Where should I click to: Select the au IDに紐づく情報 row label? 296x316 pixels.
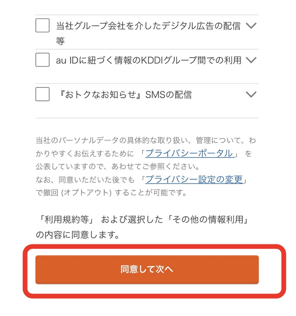[148, 60]
